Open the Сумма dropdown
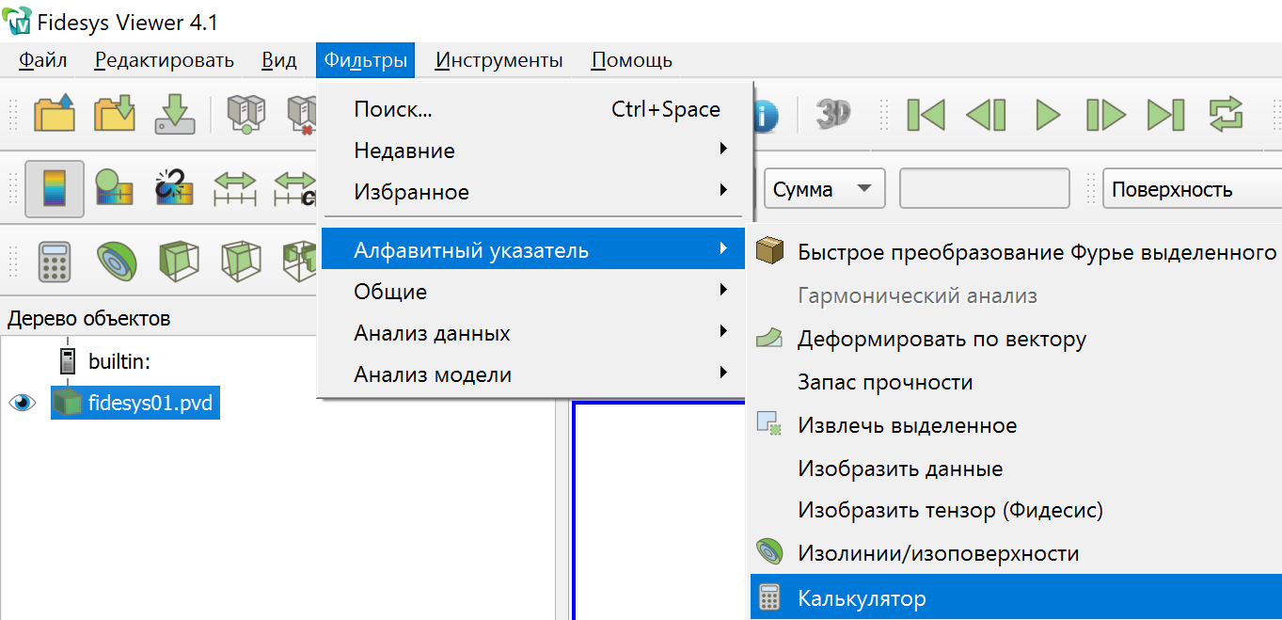 (824, 188)
